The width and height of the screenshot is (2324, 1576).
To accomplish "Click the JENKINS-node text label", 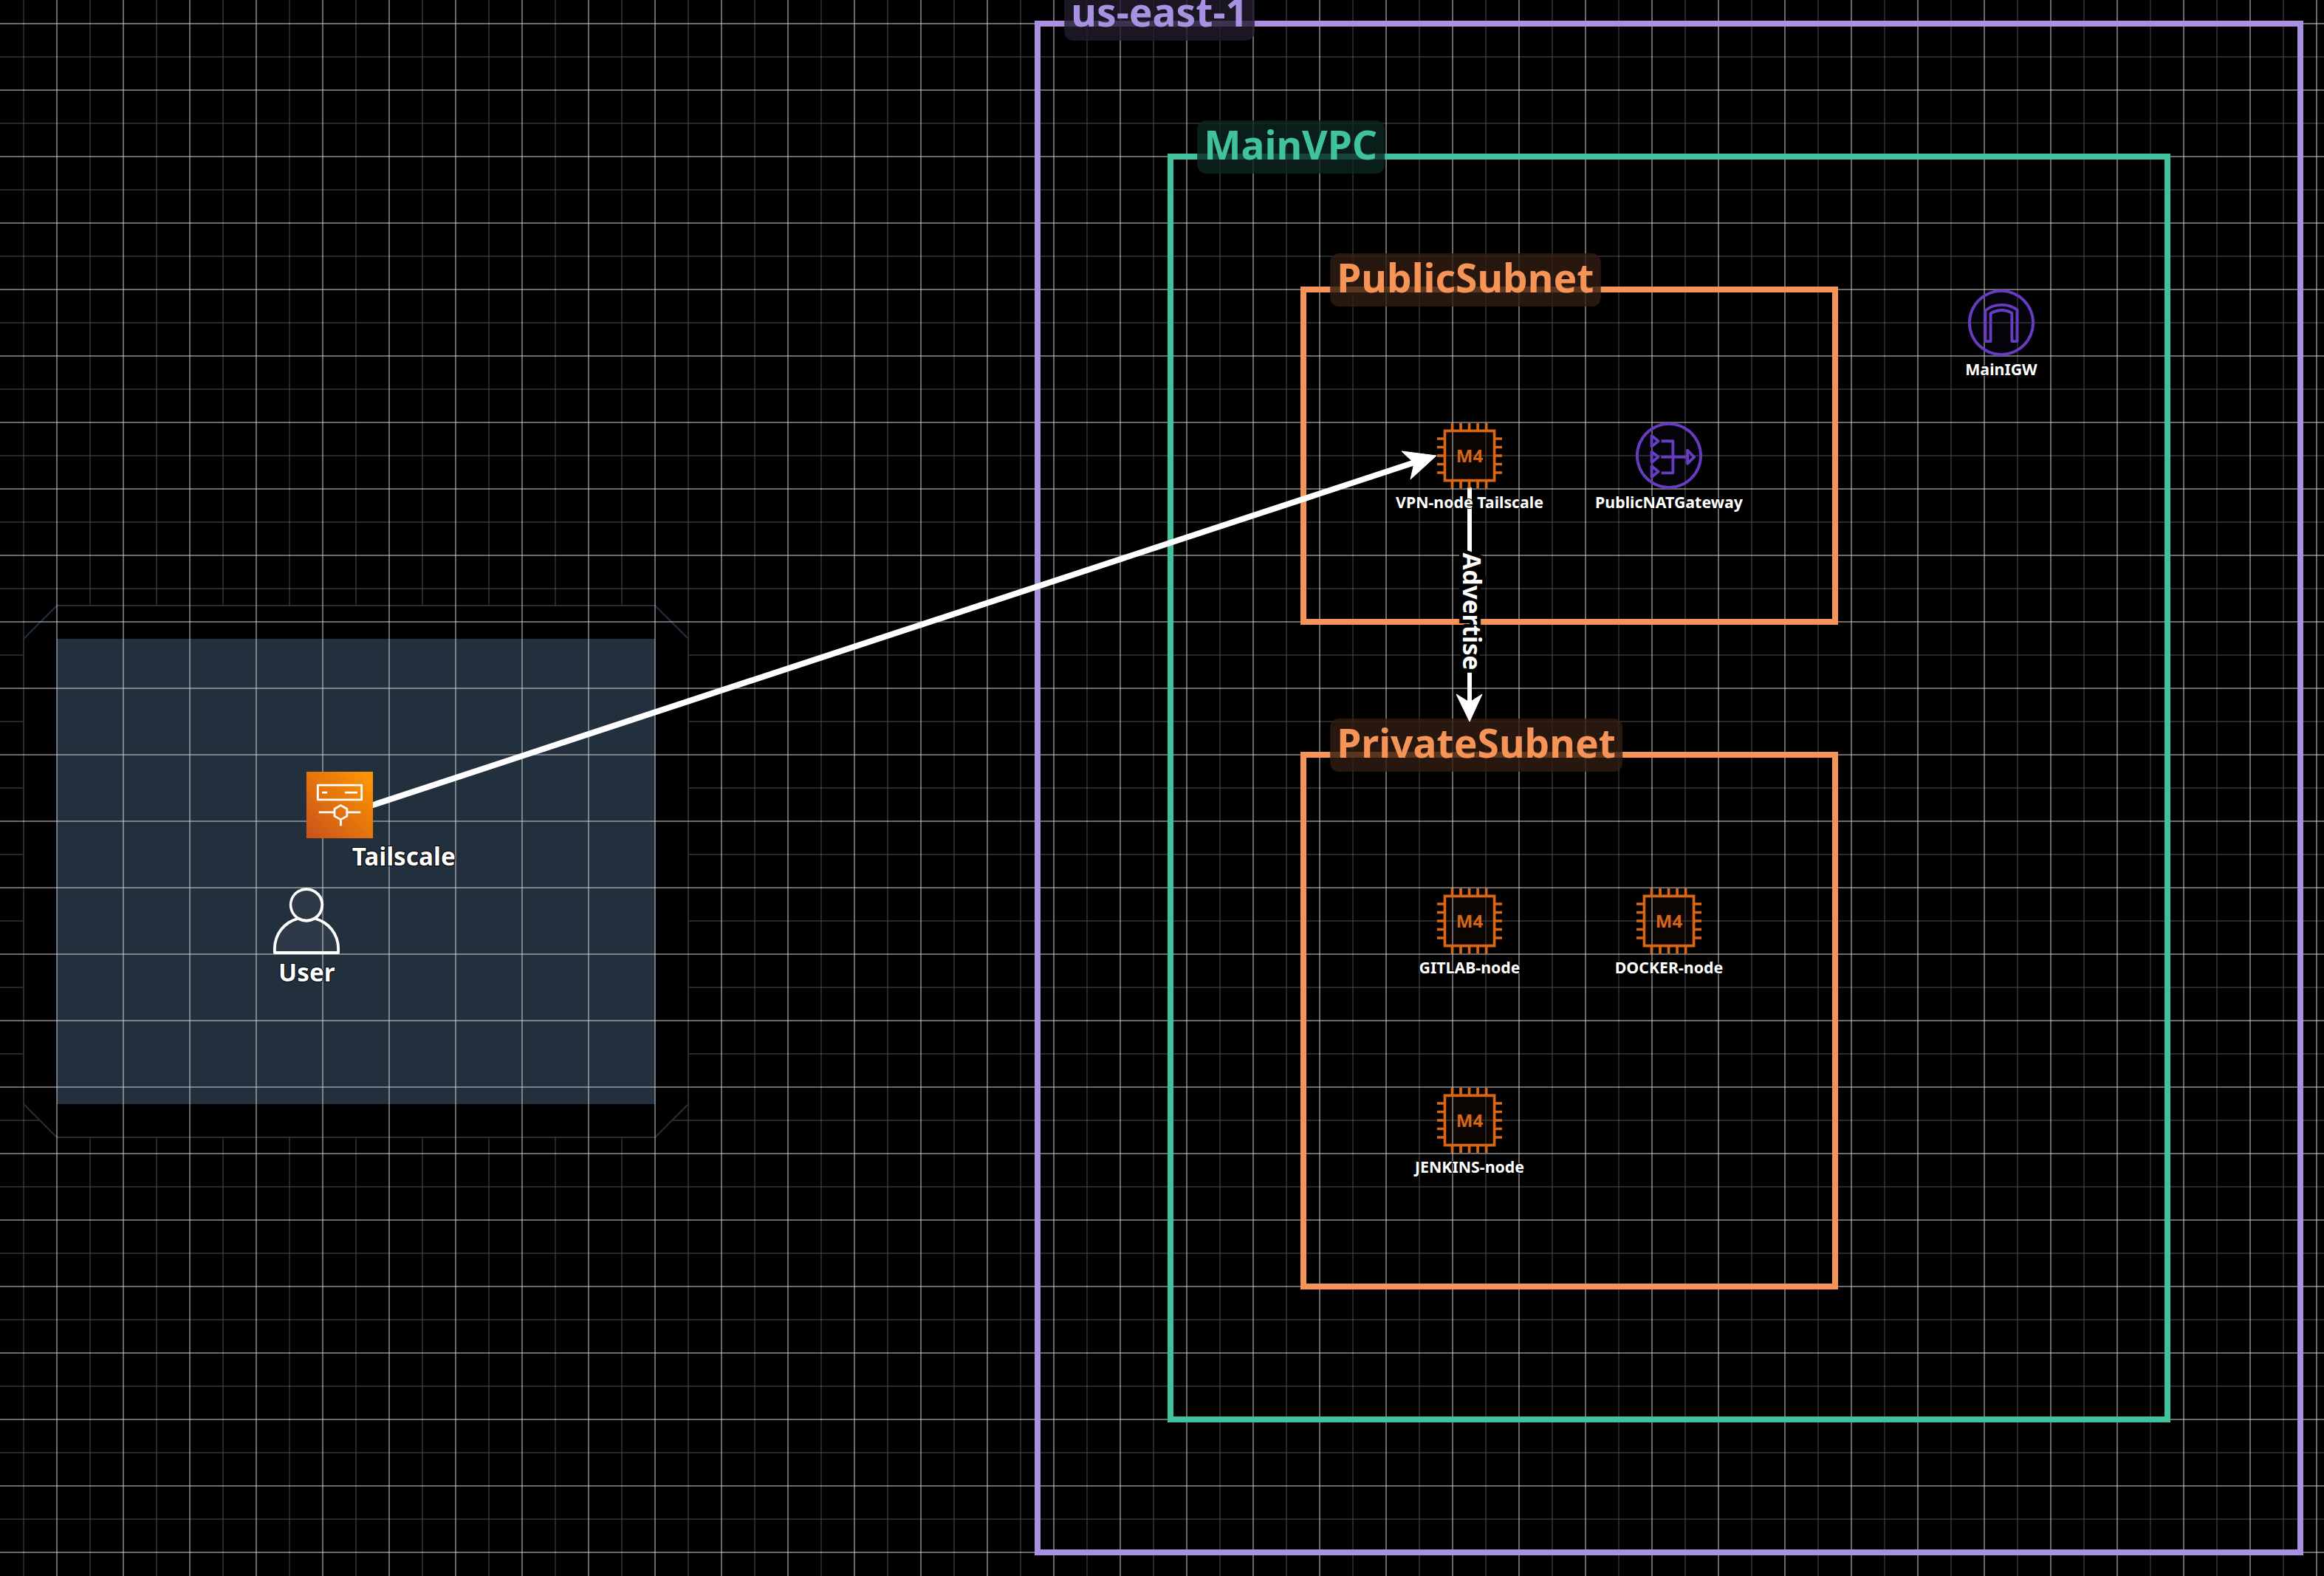I will click(x=1469, y=1167).
